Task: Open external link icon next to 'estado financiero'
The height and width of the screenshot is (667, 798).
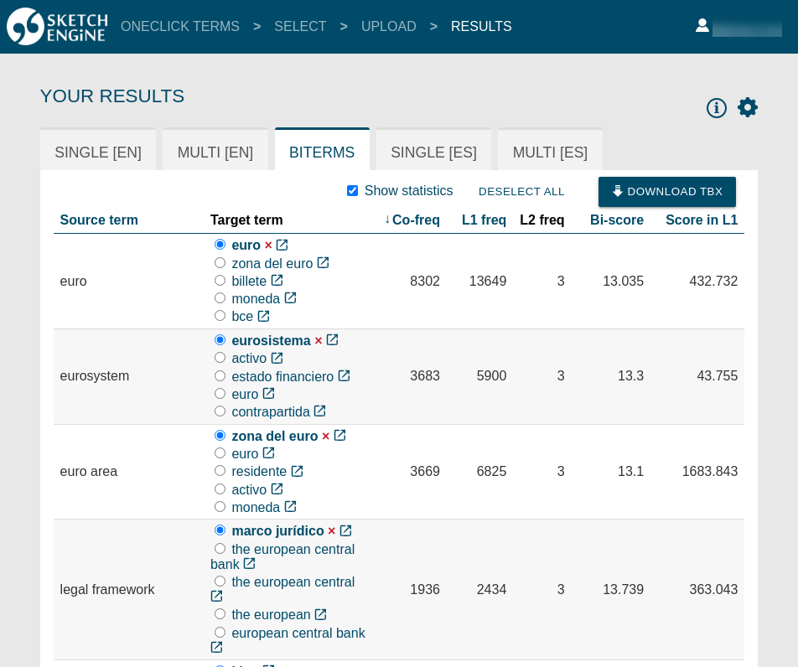Action: coord(344,376)
